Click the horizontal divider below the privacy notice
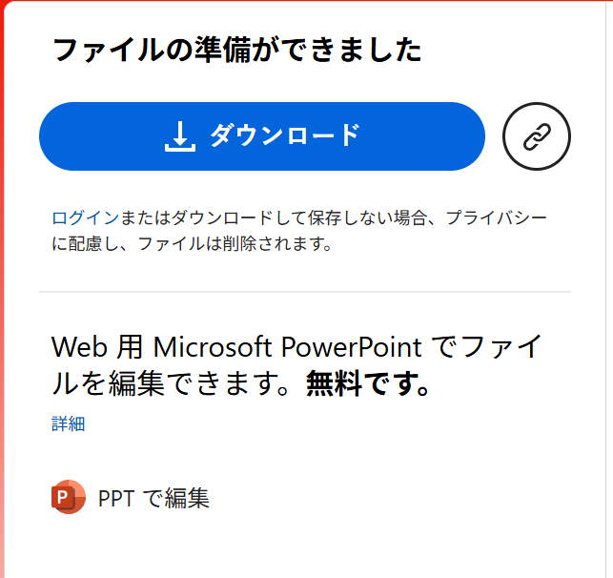 pyautogui.click(x=305, y=291)
